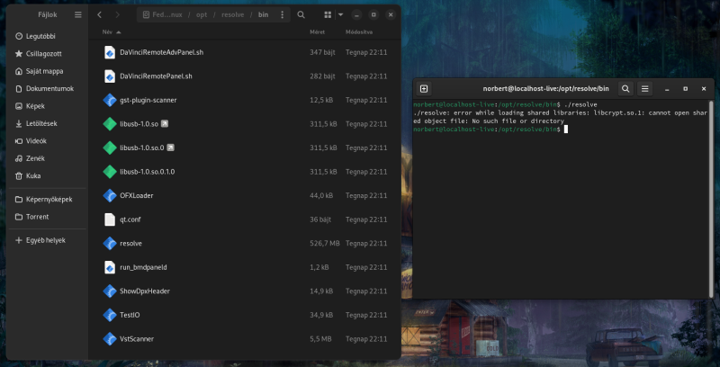Click the terminal command prompt line
This screenshot has height=367, width=720.
490,130
